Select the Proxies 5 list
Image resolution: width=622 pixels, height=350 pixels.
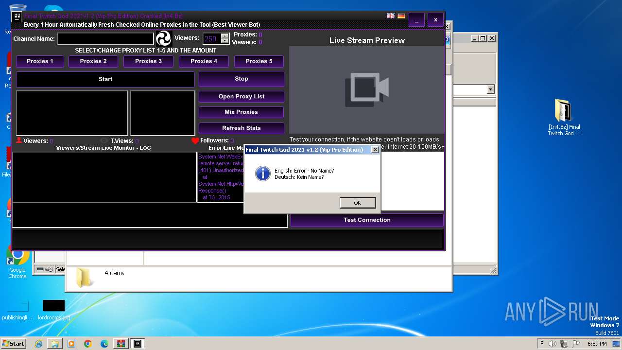tap(259, 61)
